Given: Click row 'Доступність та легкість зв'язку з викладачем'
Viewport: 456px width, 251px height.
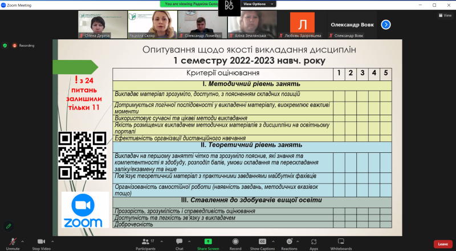Looking at the screenshot, I should (252, 218).
